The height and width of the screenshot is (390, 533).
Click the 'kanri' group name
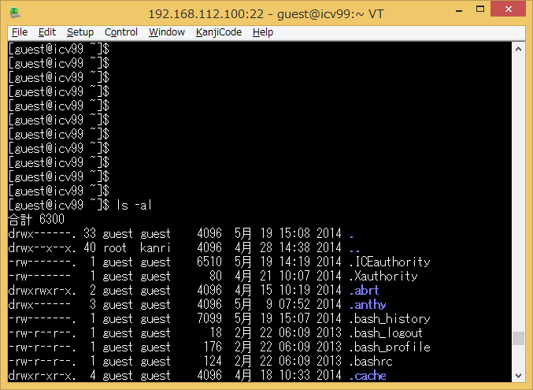[x=155, y=247]
